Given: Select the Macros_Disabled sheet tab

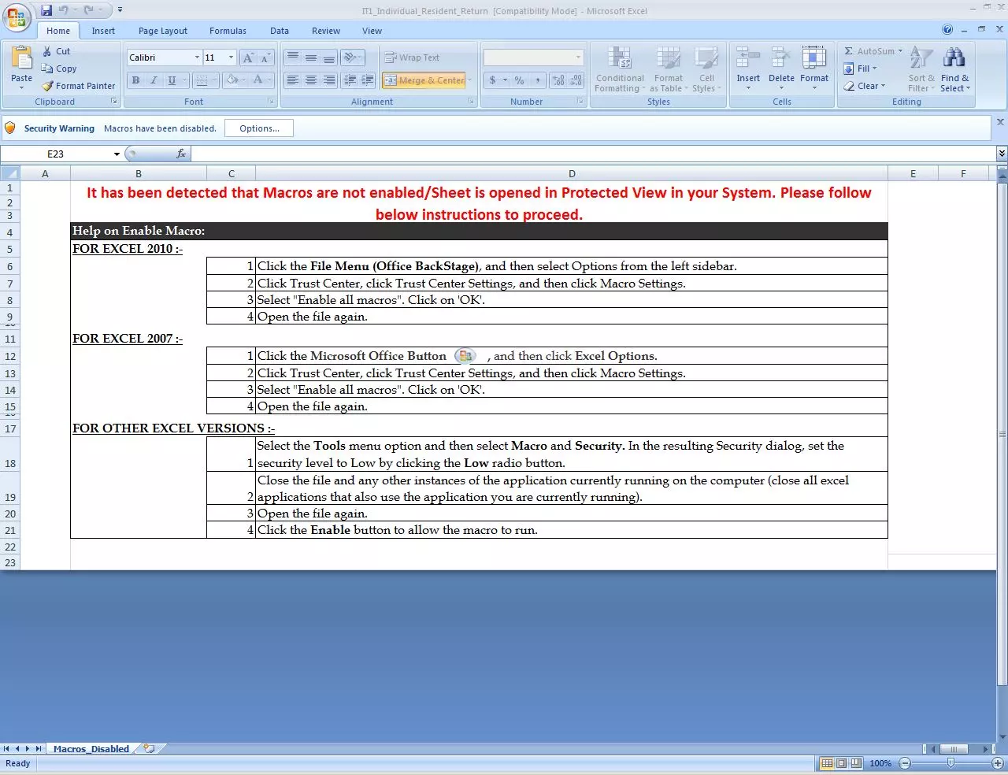Looking at the screenshot, I should coord(91,749).
